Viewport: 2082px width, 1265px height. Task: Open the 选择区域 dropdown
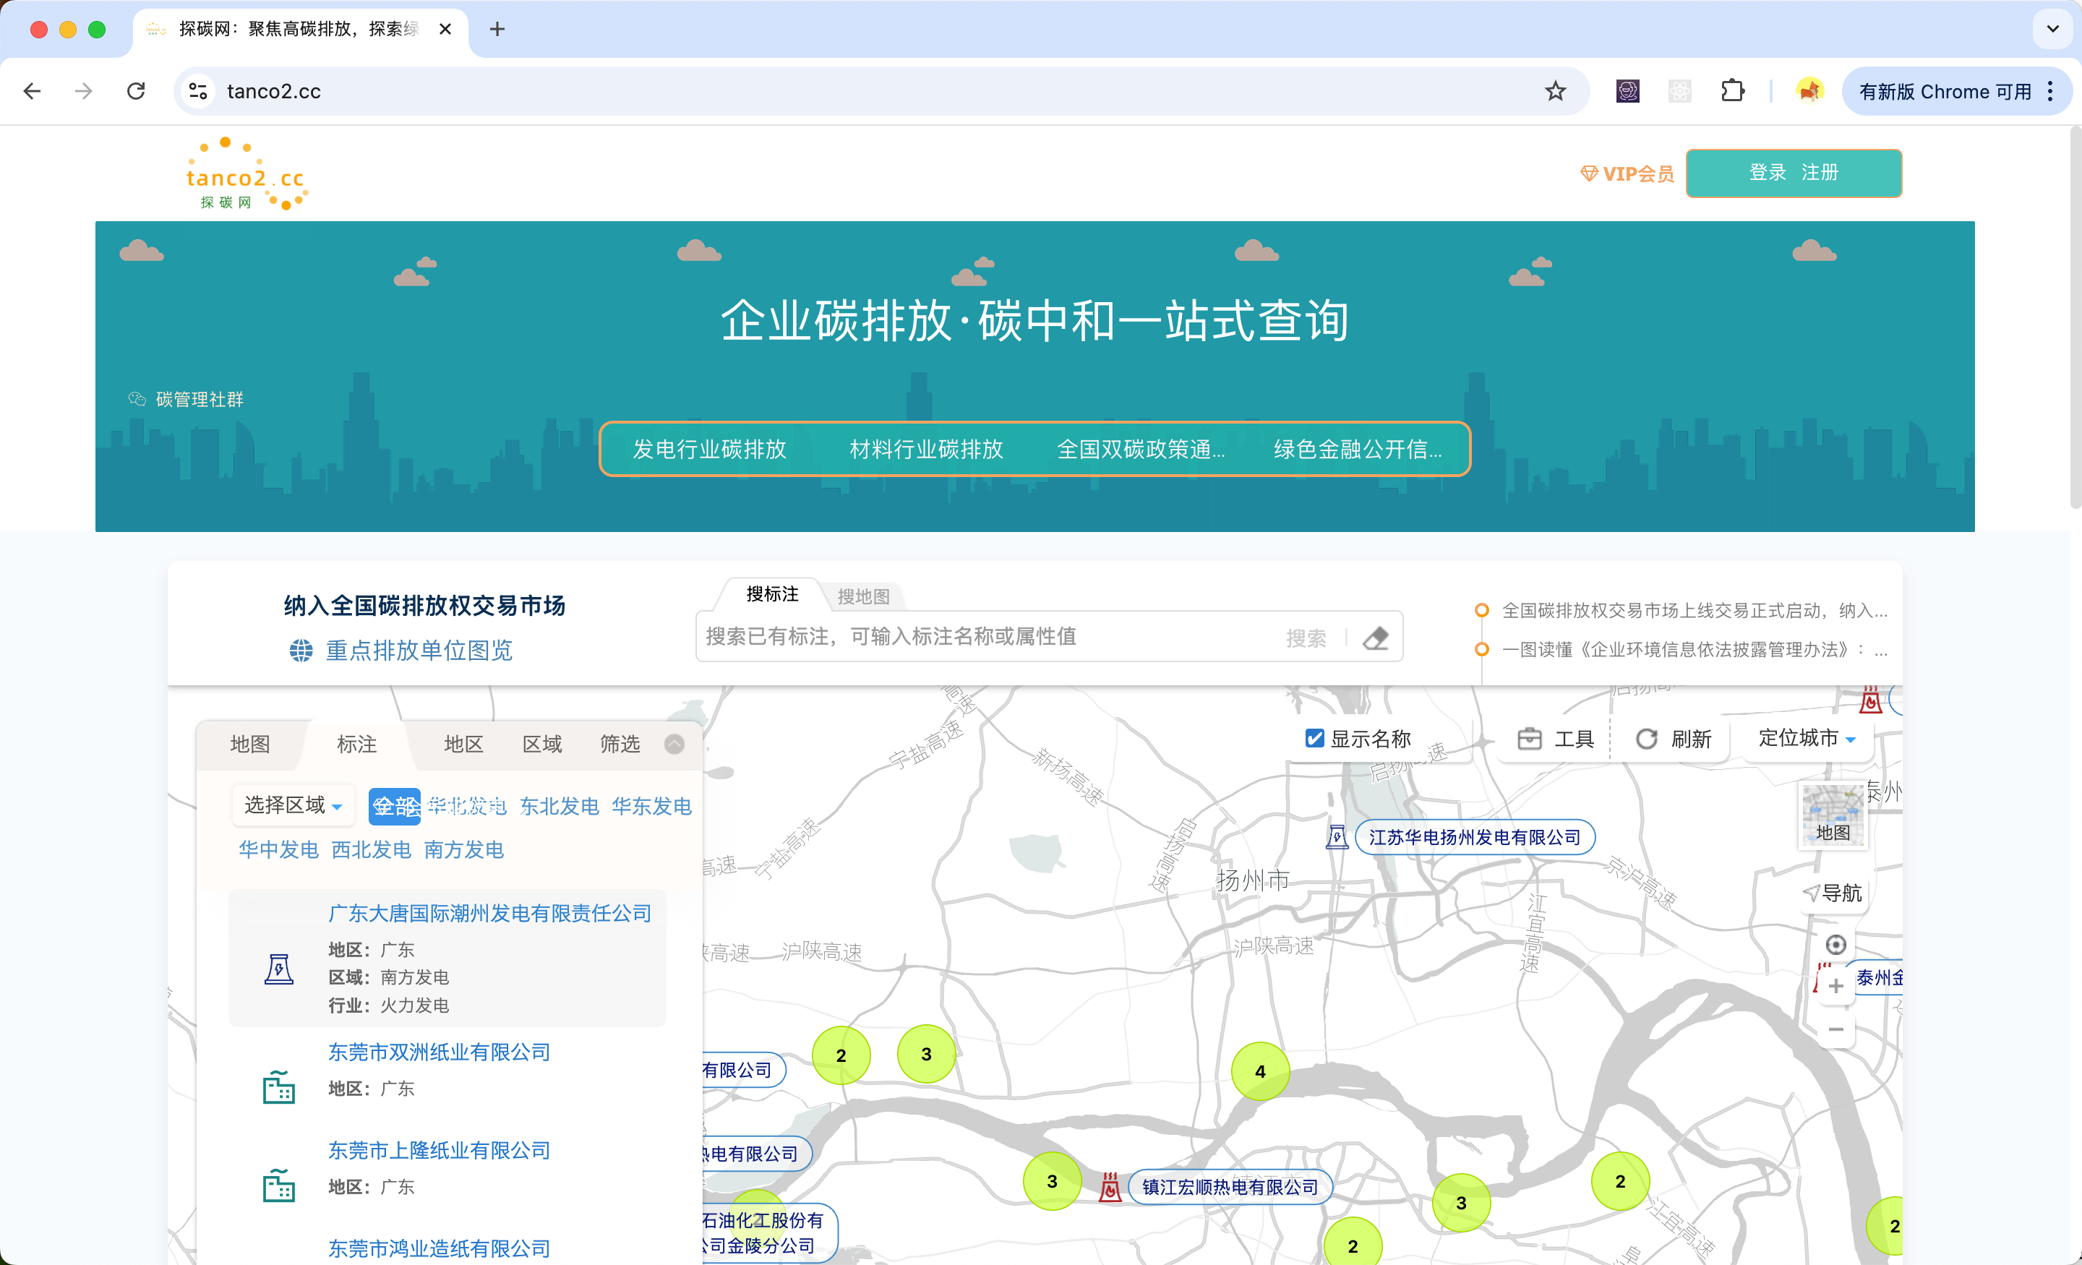point(292,805)
